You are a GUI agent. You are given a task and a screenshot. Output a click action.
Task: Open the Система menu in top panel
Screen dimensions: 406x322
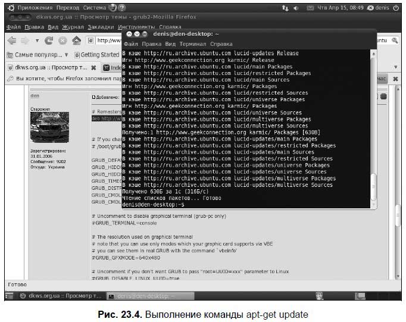click(94, 8)
